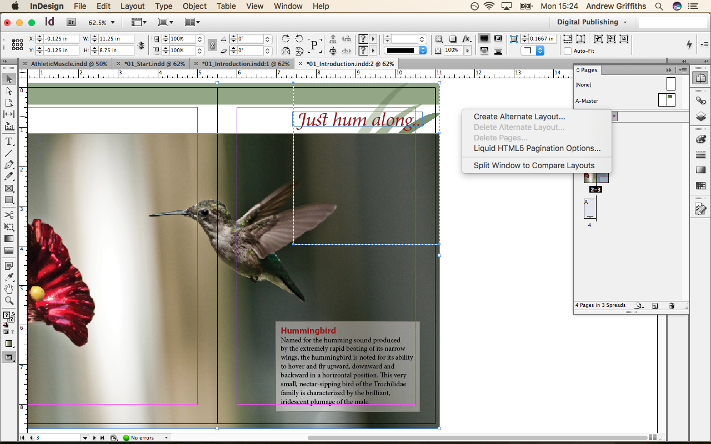Select the Zoom tool
Screen dimensions: 711x444
8,300
